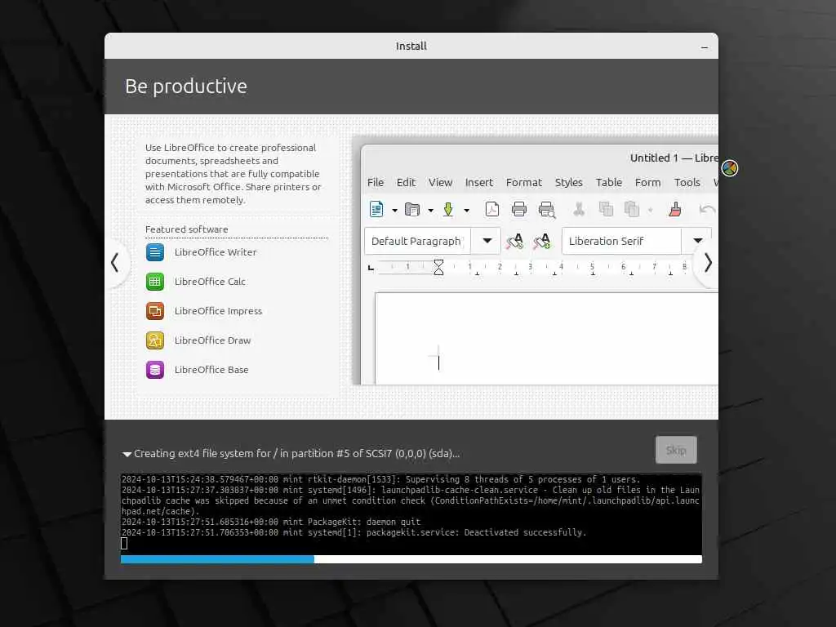This screenshot has width=836, height=627.
Task: Click the Copy icon in the toolbar
Action: tap(607, 210)
